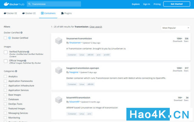Enable the Verified Publisher filter checkbox
Image resolution: width=194 pixels, height=122 pixels.
click(5, 52)
